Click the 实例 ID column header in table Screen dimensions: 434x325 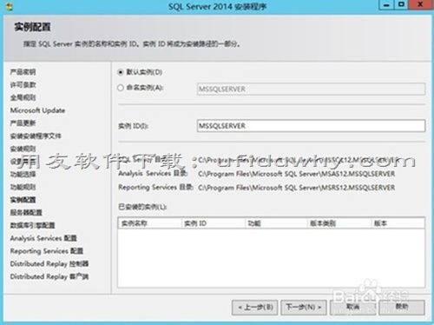point(214,223)
